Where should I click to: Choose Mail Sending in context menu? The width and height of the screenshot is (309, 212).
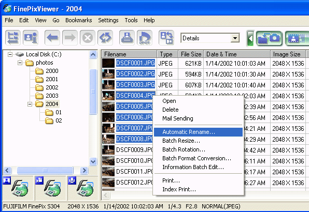[198, 118]
